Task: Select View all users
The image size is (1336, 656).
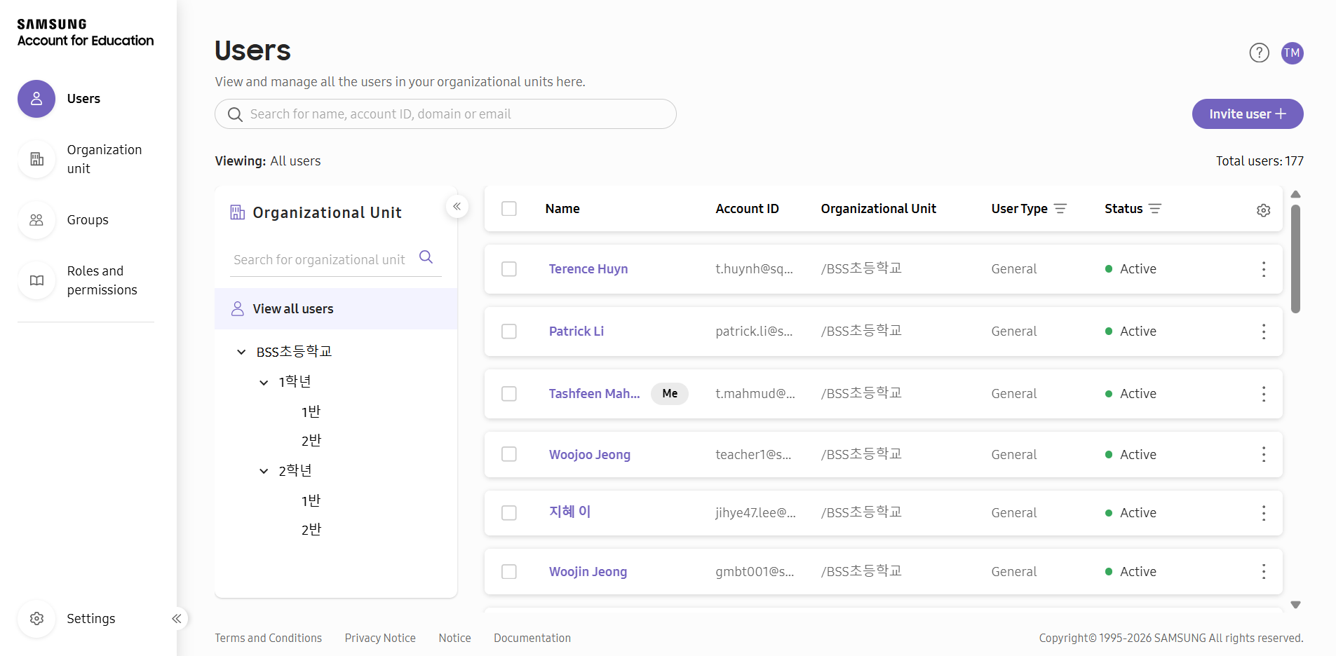Action: point(336,309)
